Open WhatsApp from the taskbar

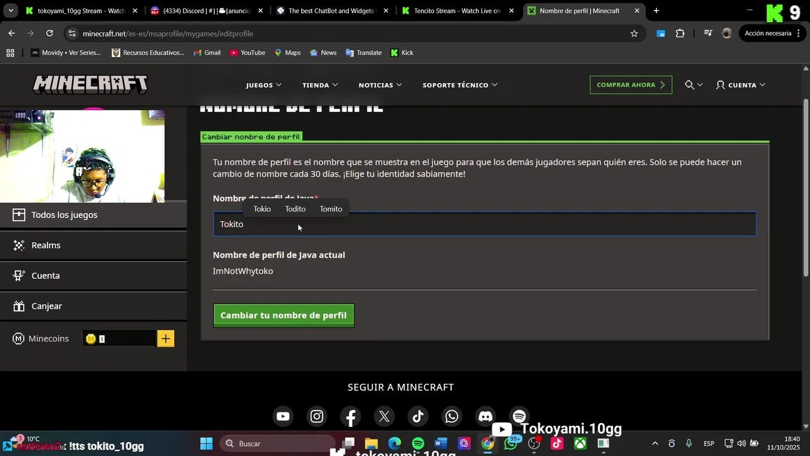pyautogui.click(x=511, y=443)
